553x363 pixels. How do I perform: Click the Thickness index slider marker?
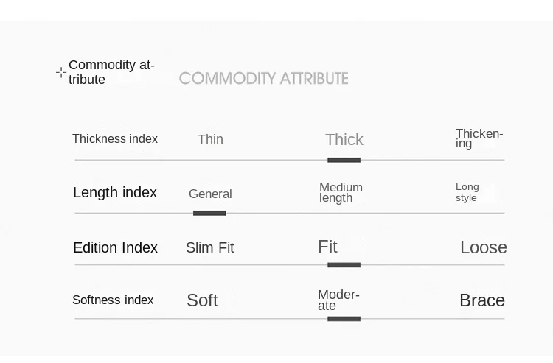tap(344, 160)
